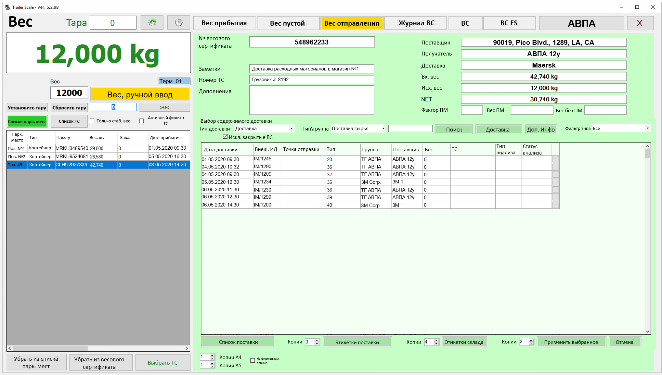Viewport: 662px width, 375px height.
Task: Click row button for delivery IM/1200
Action: click(x=555, y=205)
